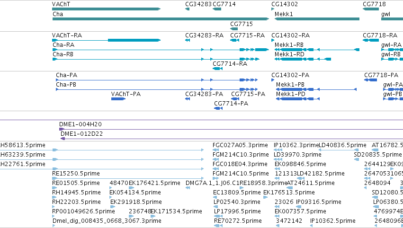Click the VAChT gene label

61,4
